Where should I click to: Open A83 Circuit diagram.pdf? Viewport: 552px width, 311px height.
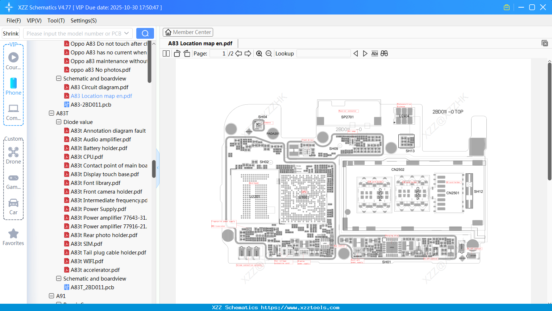[99, 87]
